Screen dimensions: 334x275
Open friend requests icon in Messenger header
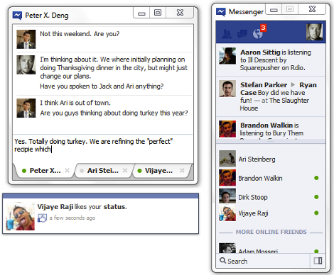227,34
